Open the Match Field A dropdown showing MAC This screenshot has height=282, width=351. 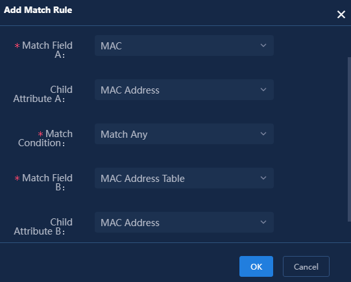click(x=184, y=45)
